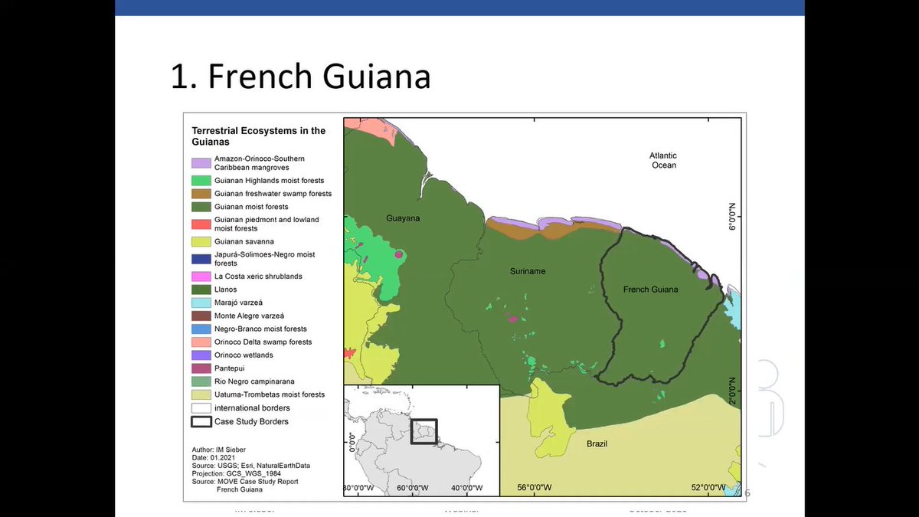This screenshot has width=919, height=517.
Task: Select the 'Negro-Branco moist forests' label
Action: pos(260,329)
